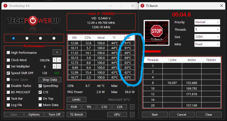The height and width of the screenshot is (121, 227).
Task: Select the fourth profile radio button
Action: pyautogui.click(x=54, y=38)
